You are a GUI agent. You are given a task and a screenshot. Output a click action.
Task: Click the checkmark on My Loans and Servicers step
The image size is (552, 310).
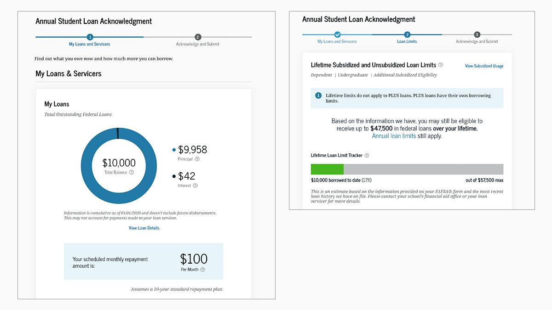point(338,34)
